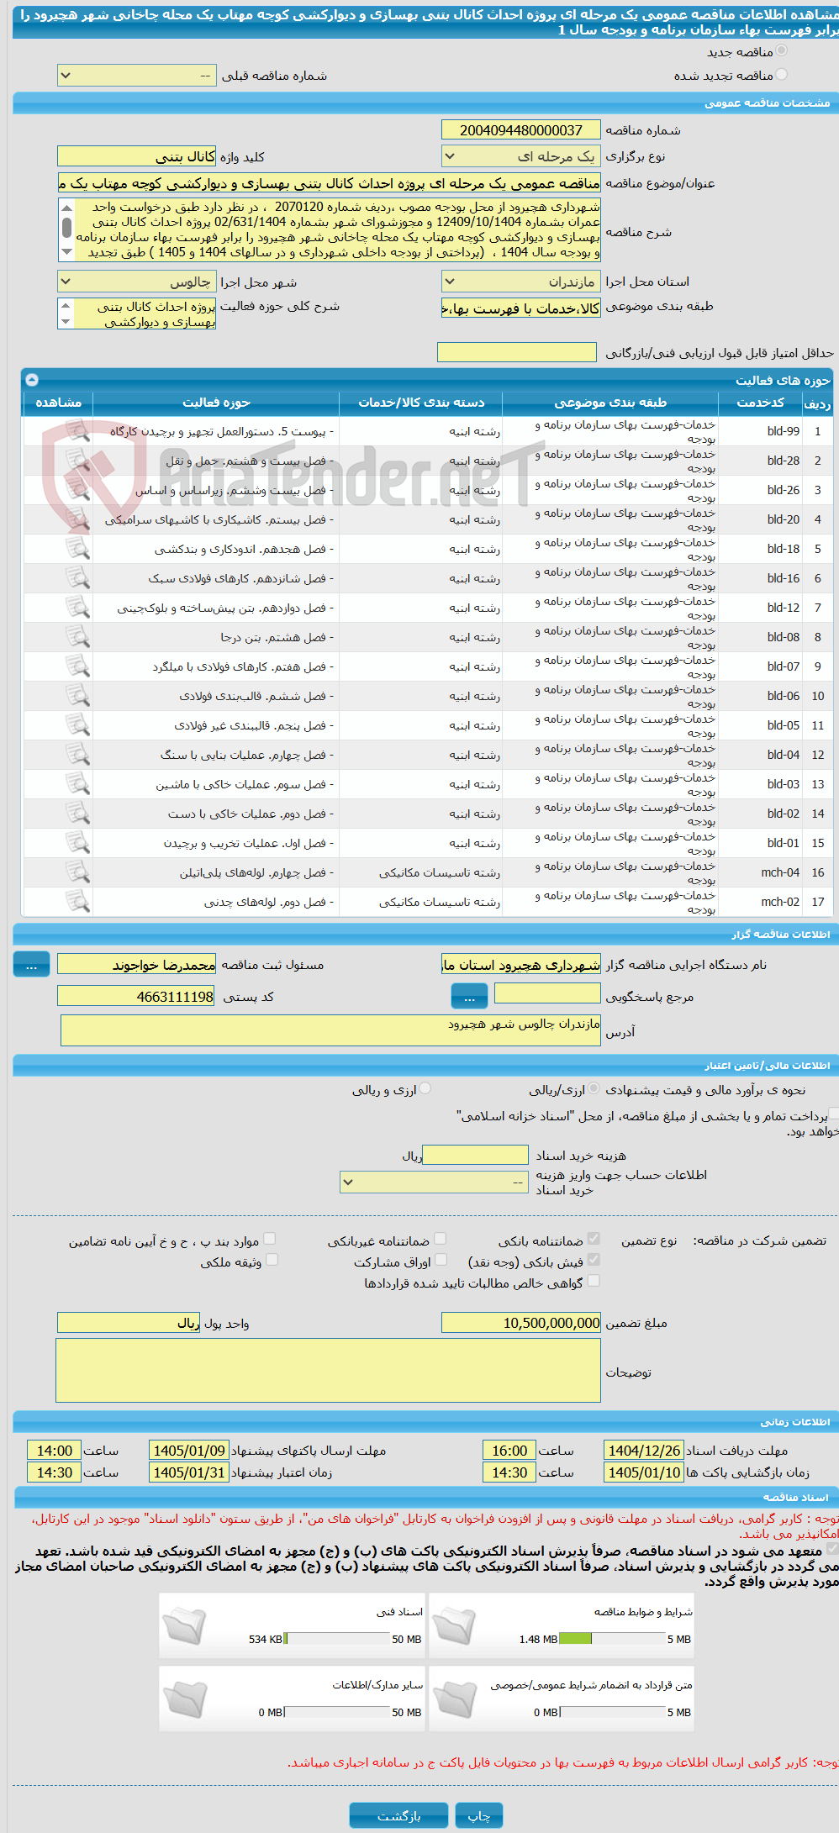Image resolution: width=839 pixels, height=1833 pixels.
Task: Click ellipsis button beside مرجع پاسخگویی
Action: click(x=469, y=998)
